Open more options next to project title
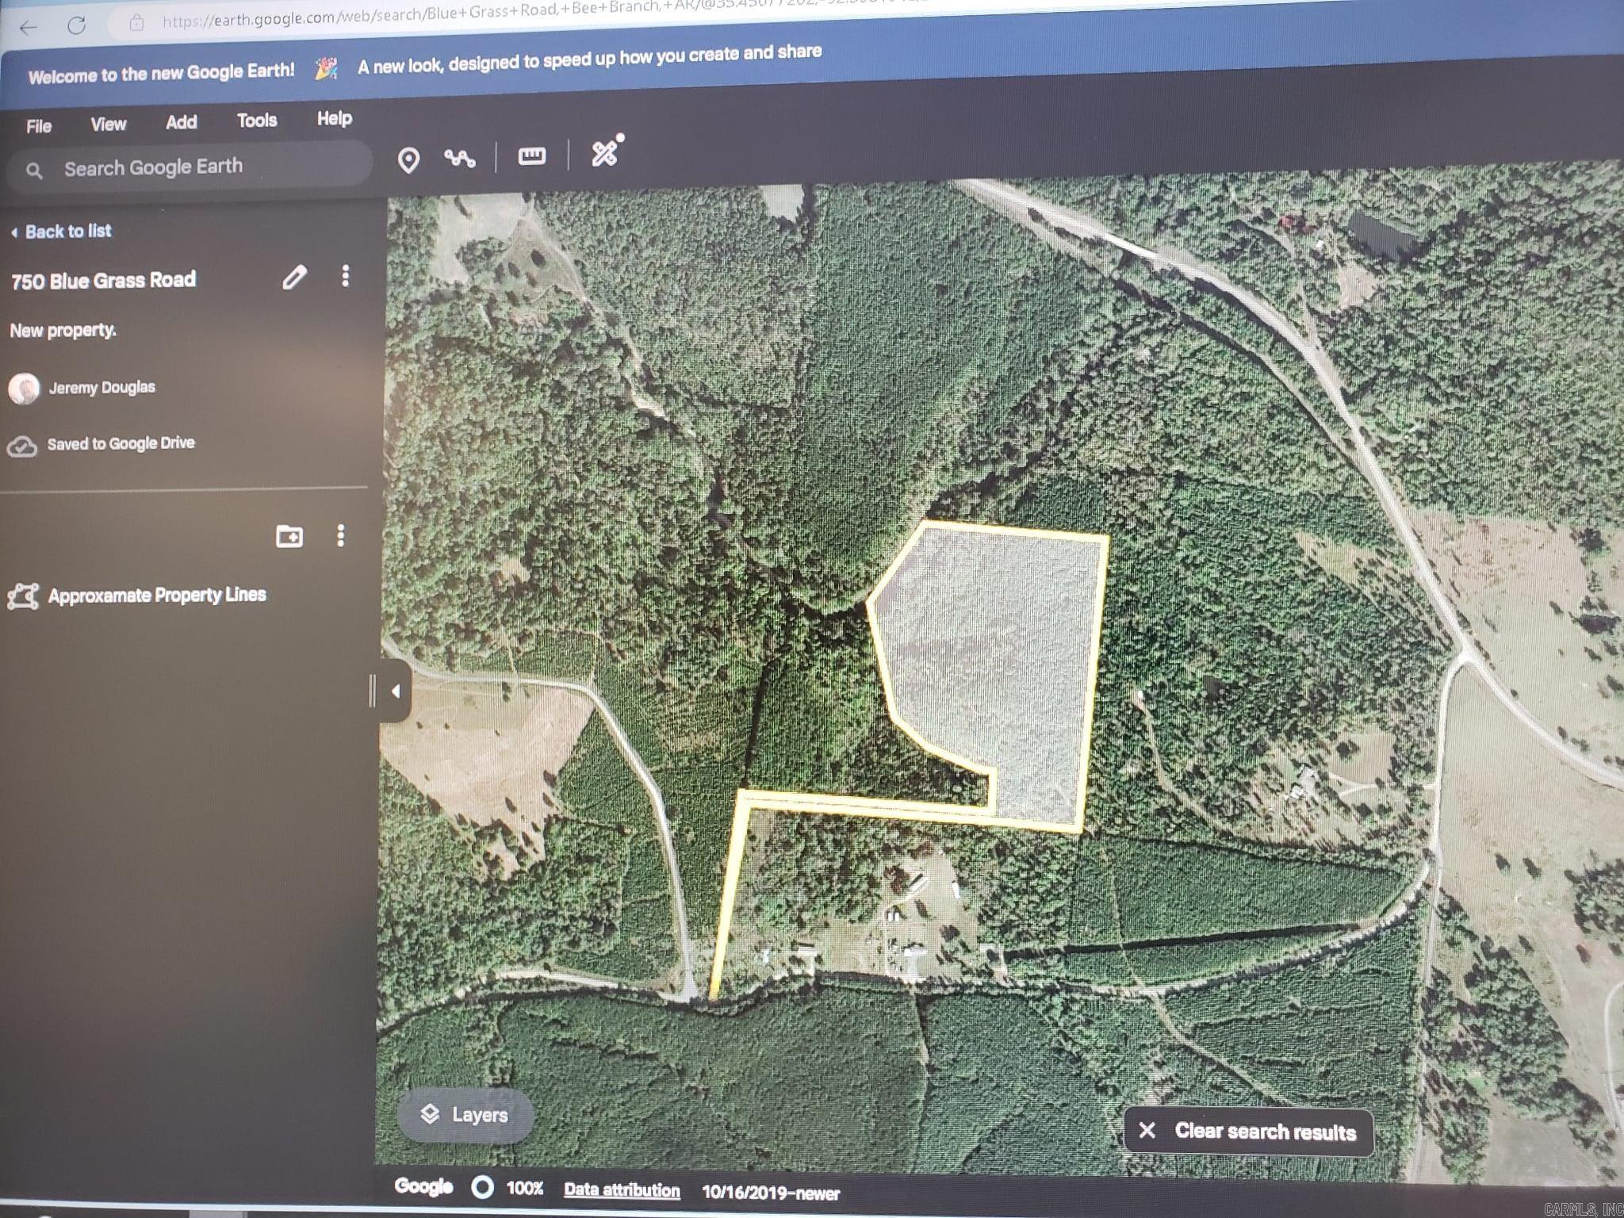Viewport: 1624px width, 1218px height. [345, 276]
